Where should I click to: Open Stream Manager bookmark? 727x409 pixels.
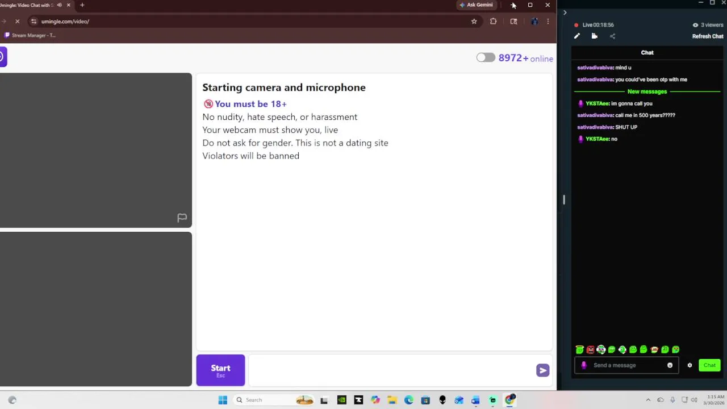coord(30,35)
